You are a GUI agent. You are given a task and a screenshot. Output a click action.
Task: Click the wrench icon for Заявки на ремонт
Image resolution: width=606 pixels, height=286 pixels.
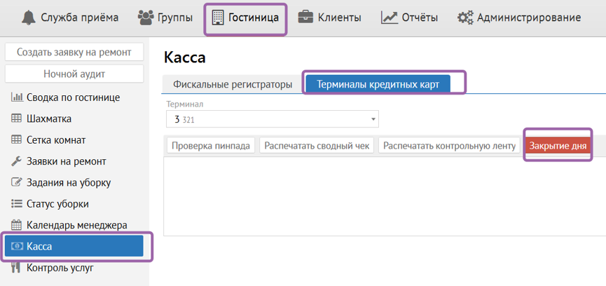[17, 161]
